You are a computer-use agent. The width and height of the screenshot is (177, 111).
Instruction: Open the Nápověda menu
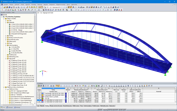[x=74, y=5]
